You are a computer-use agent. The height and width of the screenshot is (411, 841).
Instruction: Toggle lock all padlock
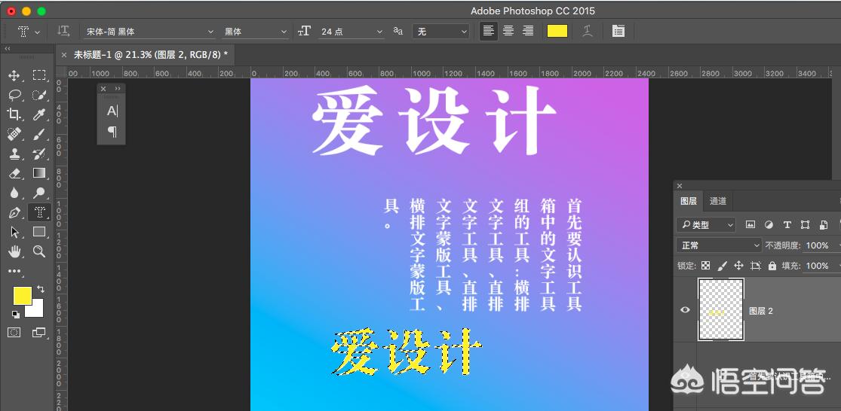click(772, 266)
